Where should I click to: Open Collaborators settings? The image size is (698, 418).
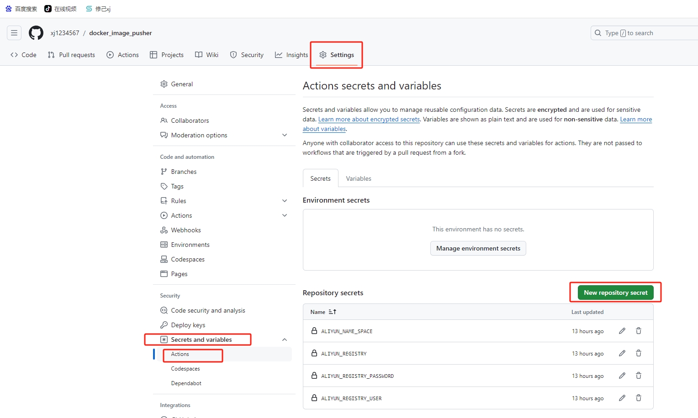pos(190,120)
